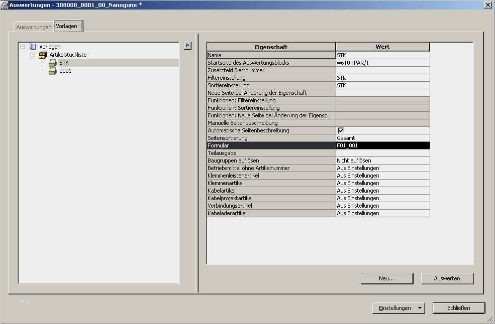Viewport: 495px width, 324px height.
Task: Click the blue arrow panel toggle icon
Action: pos(187,46)
